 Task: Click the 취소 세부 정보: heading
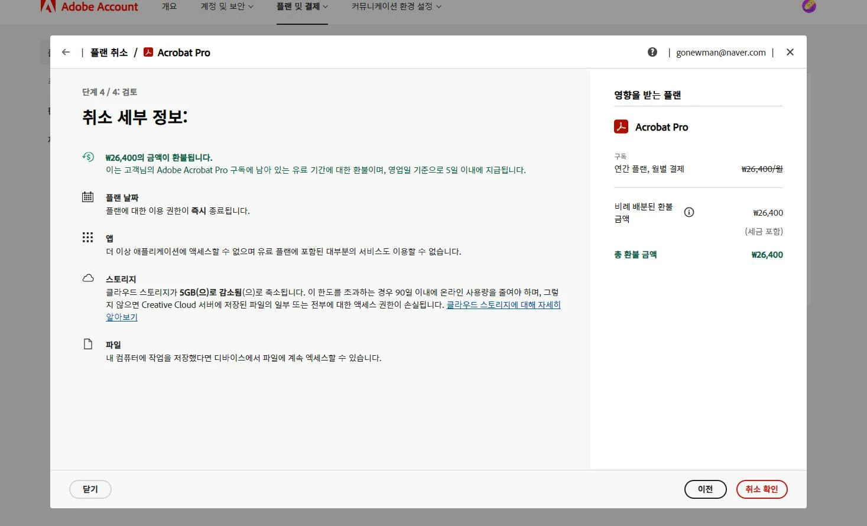click(x=135, y=117)
